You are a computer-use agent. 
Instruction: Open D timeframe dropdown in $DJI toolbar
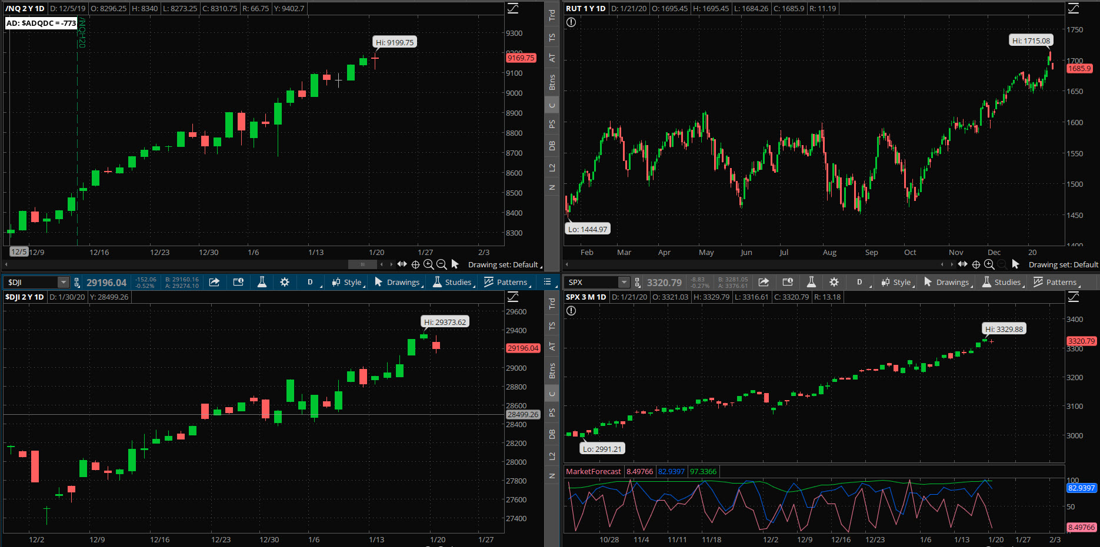[312, 282]
